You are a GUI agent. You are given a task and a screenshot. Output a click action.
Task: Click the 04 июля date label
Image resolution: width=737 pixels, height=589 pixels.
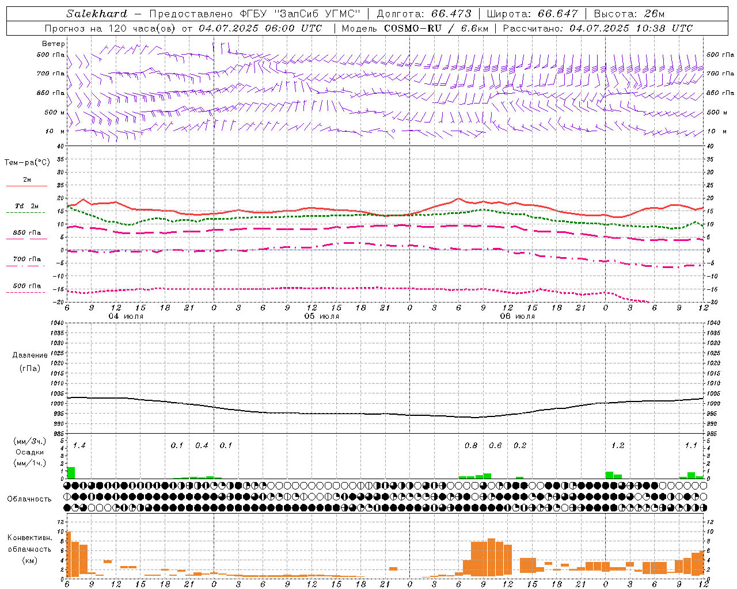point(126,316)
